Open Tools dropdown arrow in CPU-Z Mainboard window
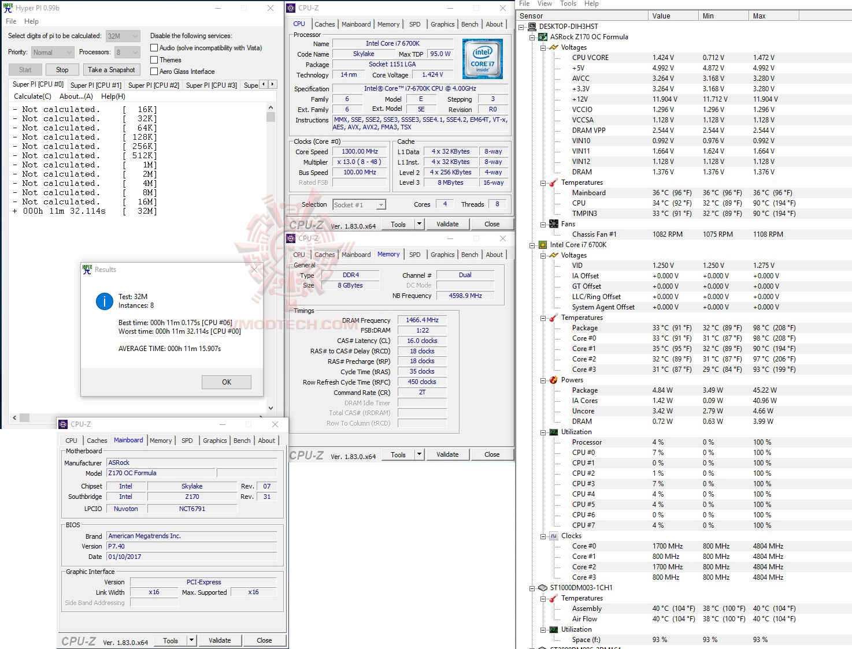This screenshot has width=852, height=649. [x=191, y=640]
